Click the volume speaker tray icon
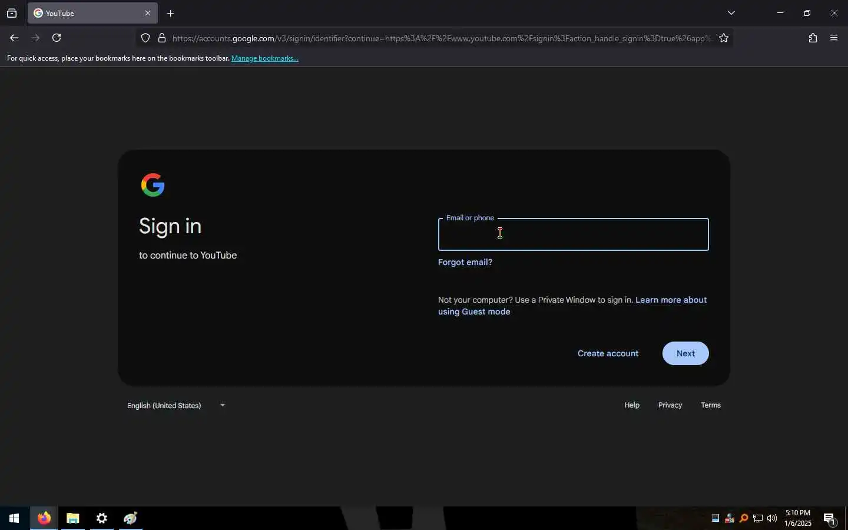This screenshot has width=848, height=530. click(x=772, y=518)
